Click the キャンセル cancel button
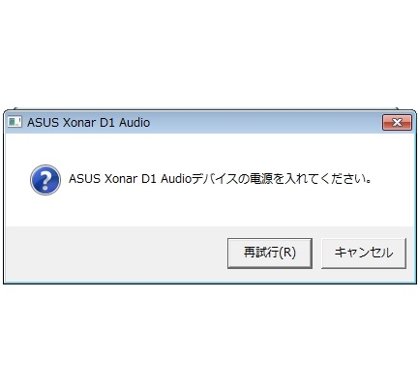419x389 pixels. point(364,254)
